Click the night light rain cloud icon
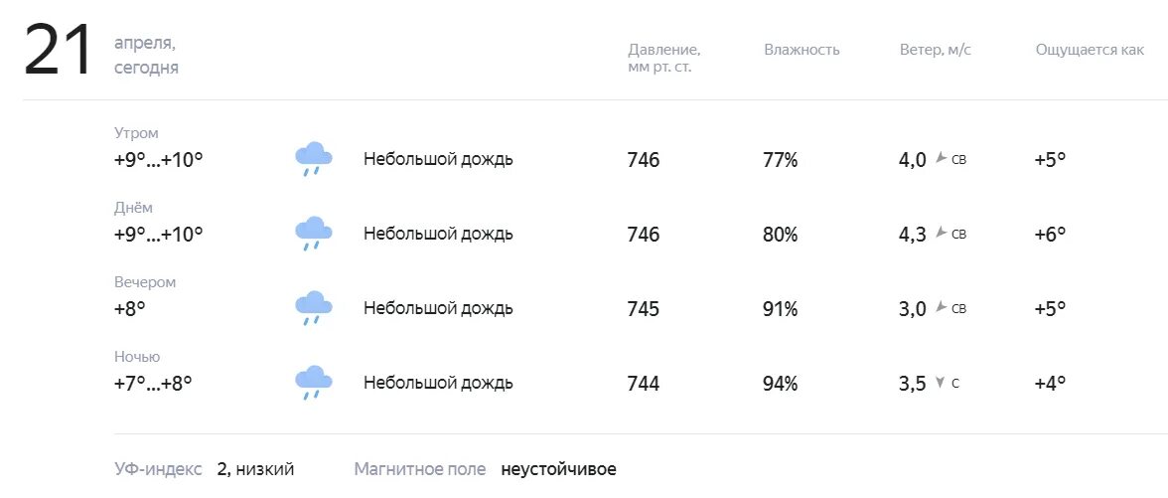The height and width of the screenshot is (498, 1168). click(314, 383)
